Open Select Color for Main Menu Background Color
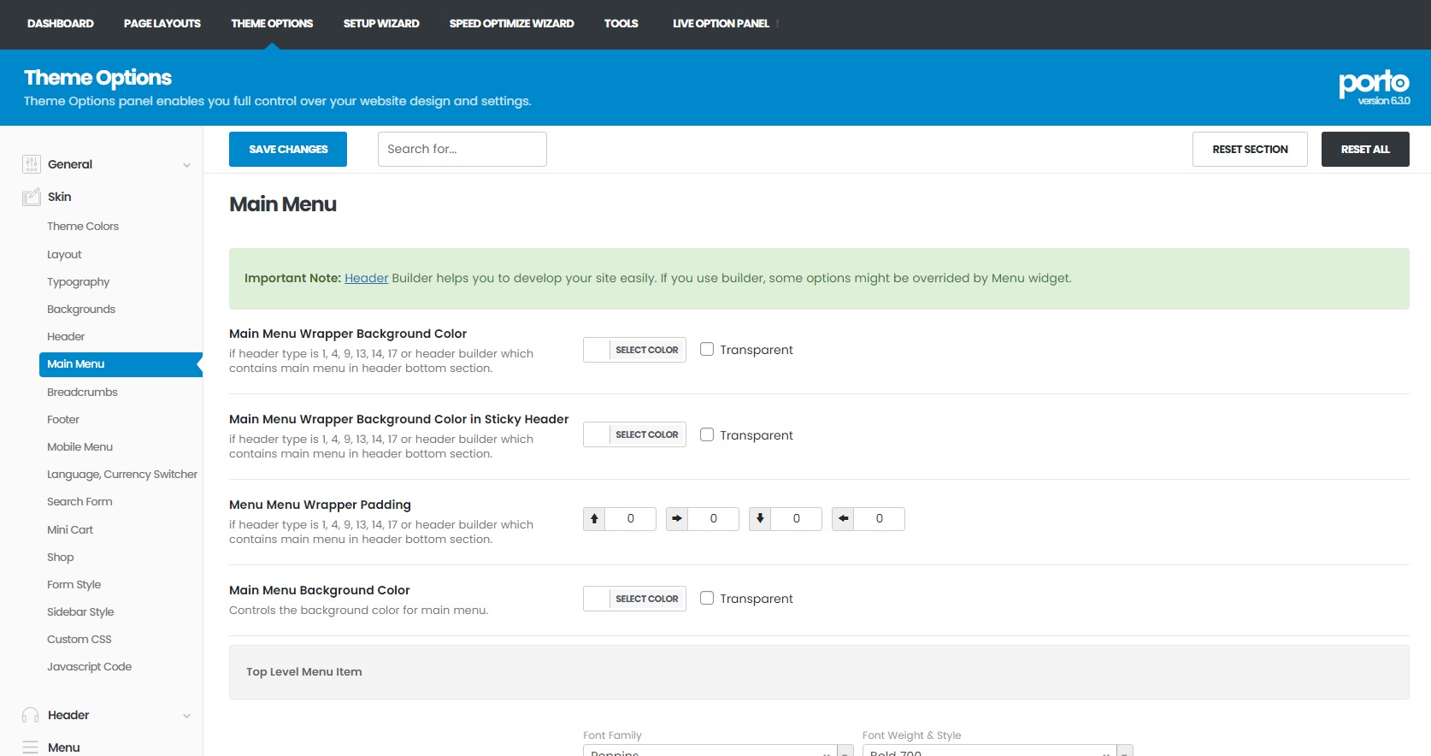Image resolution: width=1431 pixels, height=756 pixels. pyautogui.click(x=646, y=599)
